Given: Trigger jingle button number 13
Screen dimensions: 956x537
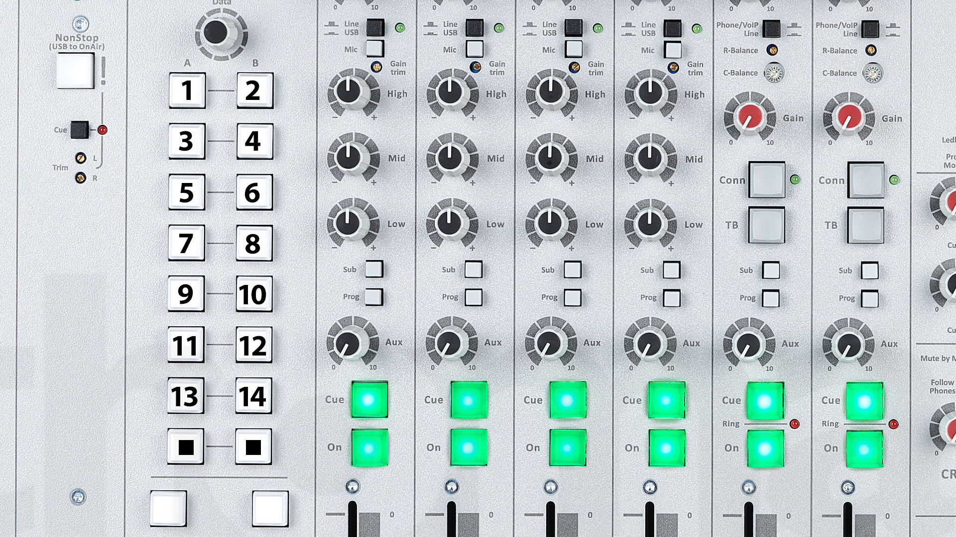Looking at the screenshot, I should click(185, 396).
